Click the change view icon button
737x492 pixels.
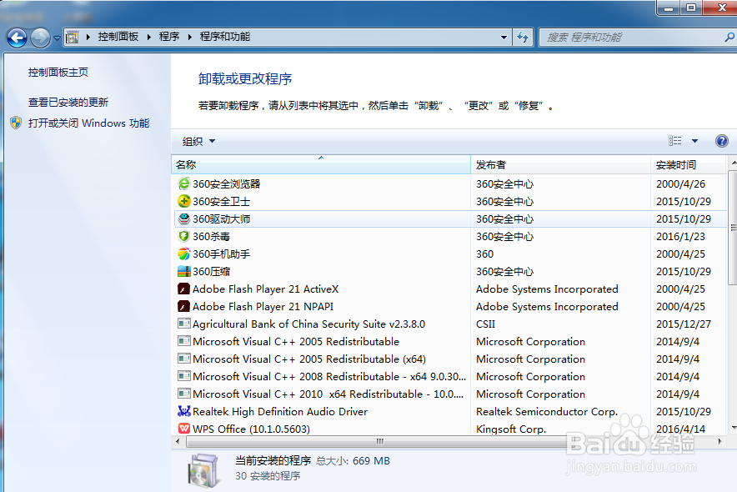point(675,140)
